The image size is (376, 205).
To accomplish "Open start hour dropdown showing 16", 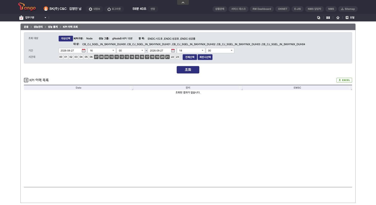I will 102,50.
